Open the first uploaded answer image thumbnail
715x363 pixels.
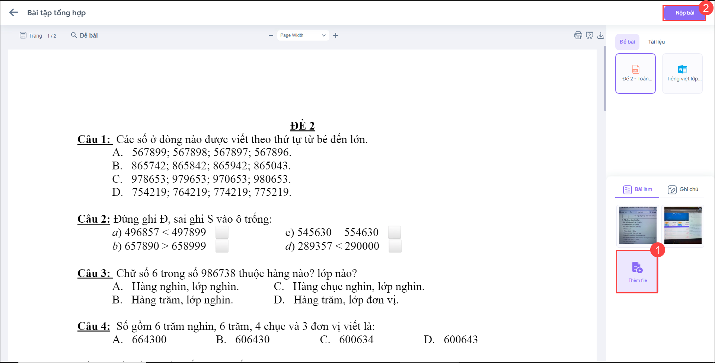coord(638,226)
